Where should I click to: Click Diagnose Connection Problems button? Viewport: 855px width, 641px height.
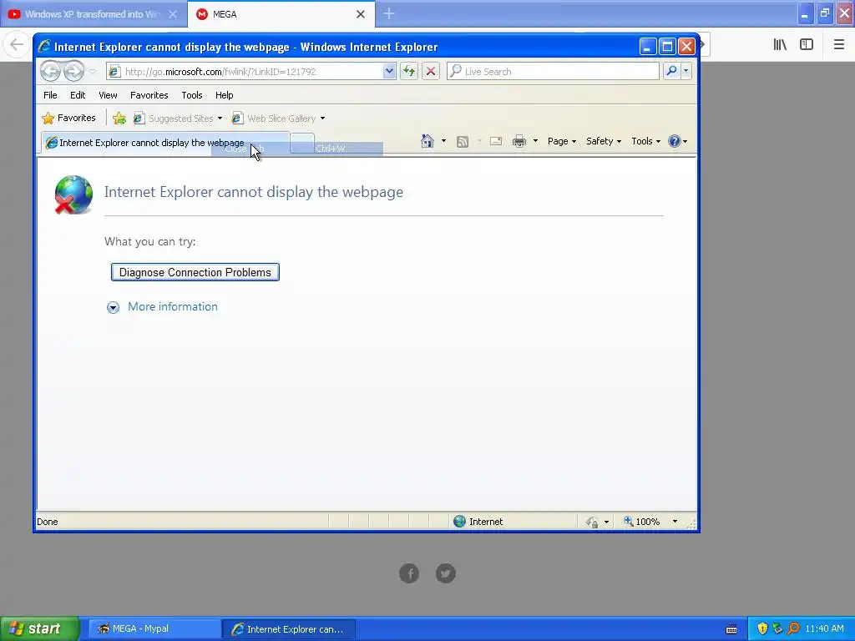tap(195, 272)
